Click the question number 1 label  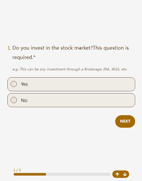[9, 48]
